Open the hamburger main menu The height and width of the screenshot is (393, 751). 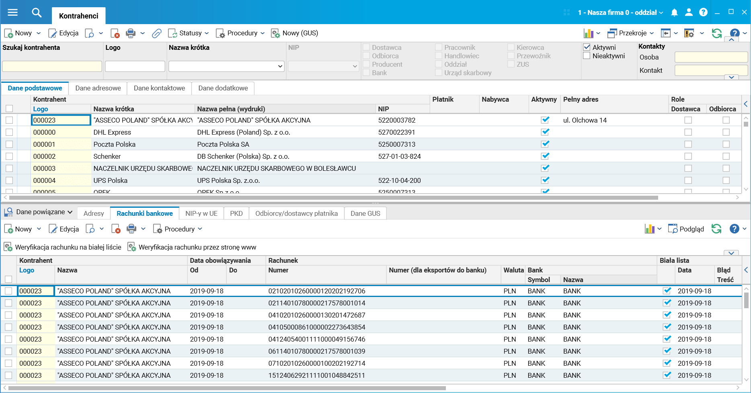click(x=13, y=12)
